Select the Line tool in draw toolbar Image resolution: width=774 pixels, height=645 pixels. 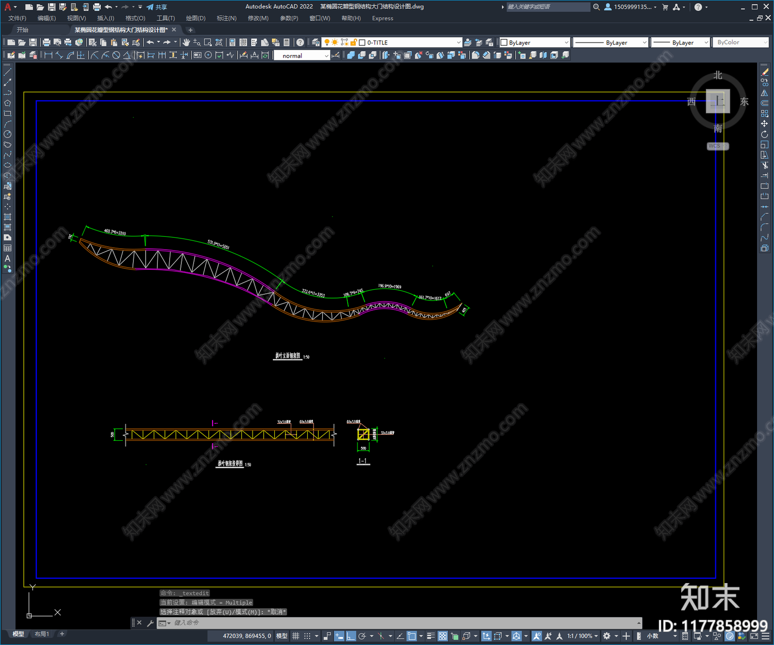coord(7,72)
